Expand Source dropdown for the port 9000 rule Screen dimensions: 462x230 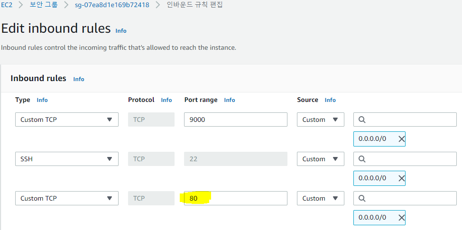[x=320, y=120]
